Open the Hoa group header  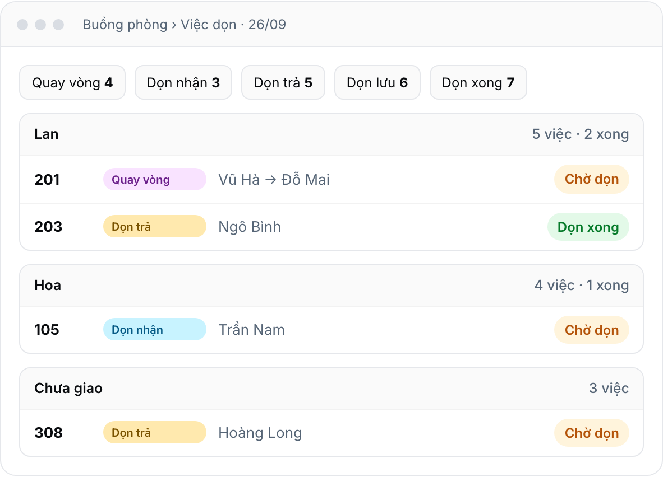click(331, 286)
